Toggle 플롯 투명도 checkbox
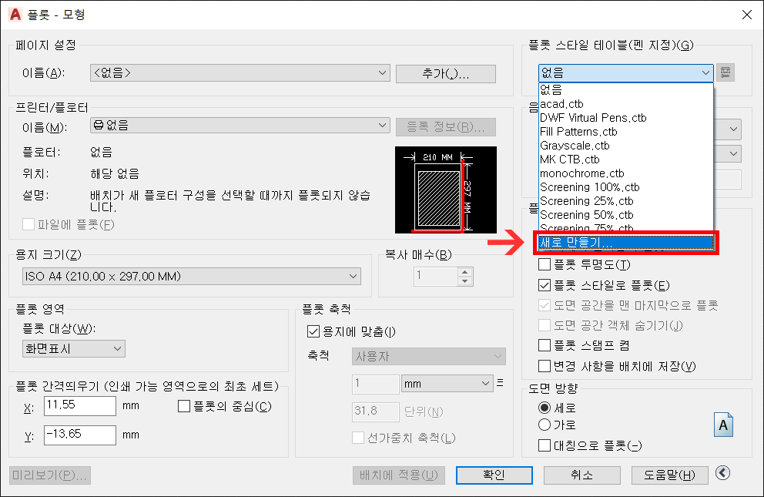Viewport: 764px width, 497px height. 545,264
